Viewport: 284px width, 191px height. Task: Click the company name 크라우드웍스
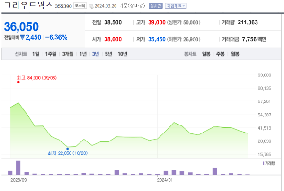click(x=28, y=5)
